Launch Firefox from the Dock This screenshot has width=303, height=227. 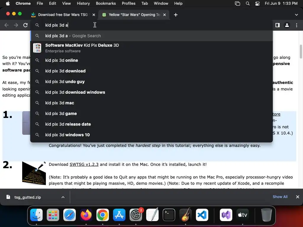(86, 215)
